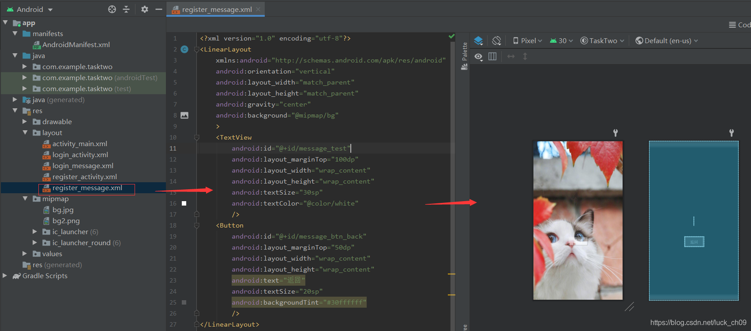Expand com.example.tasktwo (test) package
Image resolution: width=751 pixels, height=331 pixels.
click(25, 88)
